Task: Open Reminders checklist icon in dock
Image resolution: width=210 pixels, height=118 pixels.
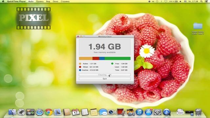Action: [85, 112]
